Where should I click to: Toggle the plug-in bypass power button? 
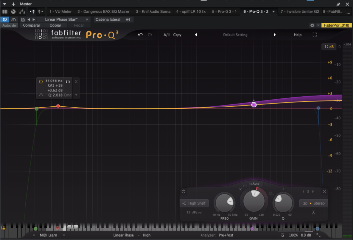[x=5, y=19]
